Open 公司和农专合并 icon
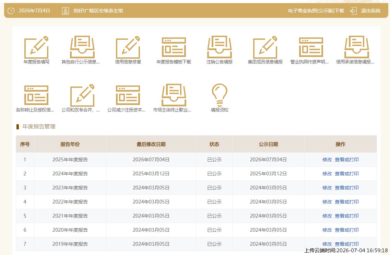The width and height of the screenshot is (390, 255). (82, 95)
